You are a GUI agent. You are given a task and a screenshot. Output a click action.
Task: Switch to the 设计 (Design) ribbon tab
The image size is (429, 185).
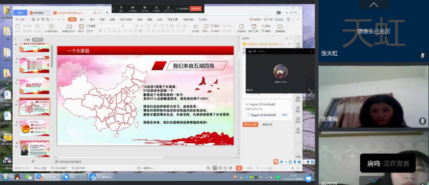click(x=92, y=19)
